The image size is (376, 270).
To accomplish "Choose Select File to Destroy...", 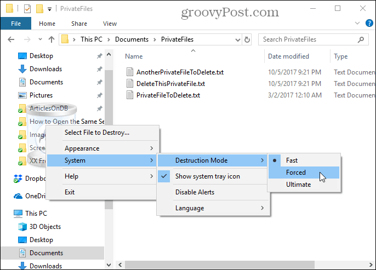I will pos(103,133).
